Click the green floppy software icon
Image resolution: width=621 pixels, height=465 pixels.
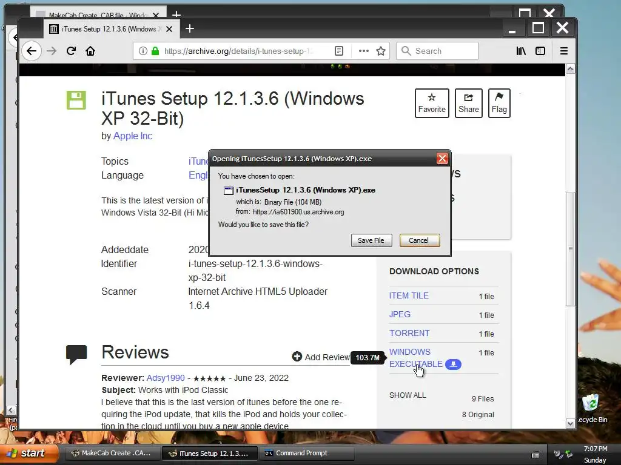coord(76,100)
